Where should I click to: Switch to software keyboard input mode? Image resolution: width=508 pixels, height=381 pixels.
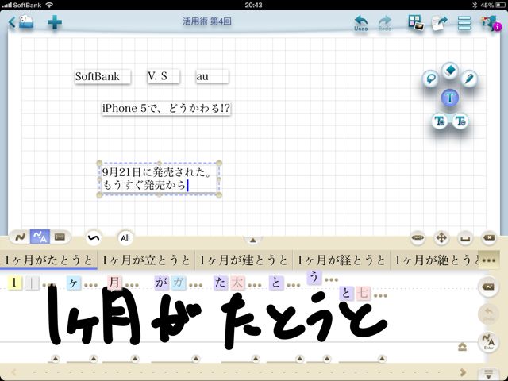tap(60, 237)
